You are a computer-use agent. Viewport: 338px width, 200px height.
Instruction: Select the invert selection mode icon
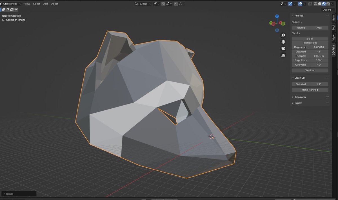tap(12, 10)
